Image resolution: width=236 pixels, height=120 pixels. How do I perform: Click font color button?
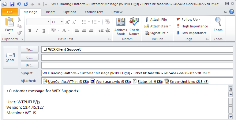(64, 30)
